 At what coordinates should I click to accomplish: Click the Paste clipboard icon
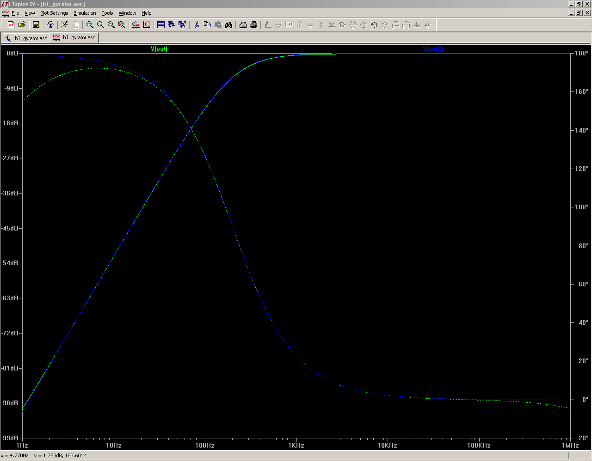(218, 25)
